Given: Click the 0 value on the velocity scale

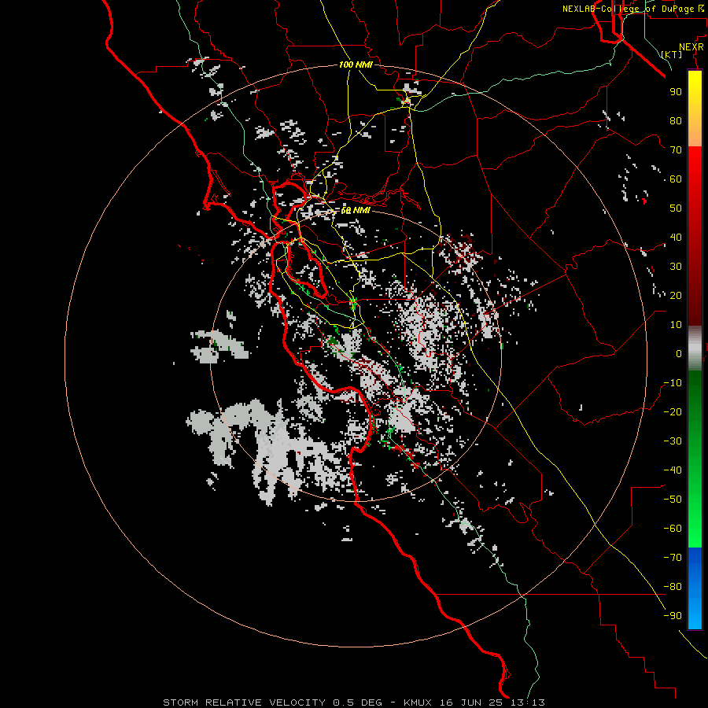Looking at the screenshot, I should click(679, 353).
